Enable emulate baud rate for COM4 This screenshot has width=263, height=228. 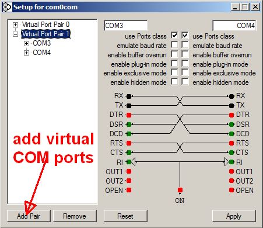(x=185, y=45)
